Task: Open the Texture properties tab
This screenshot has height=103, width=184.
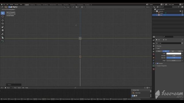Action: tap(154, 69)
